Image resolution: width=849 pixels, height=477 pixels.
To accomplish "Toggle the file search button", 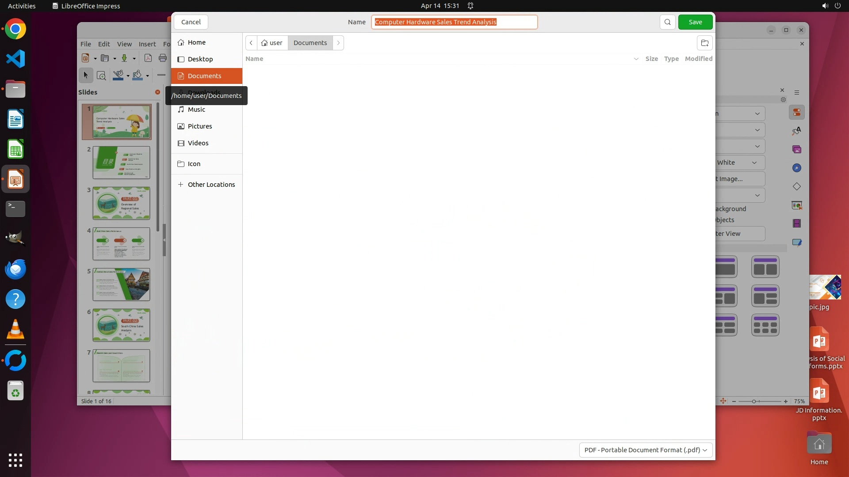I will [667, 22].
